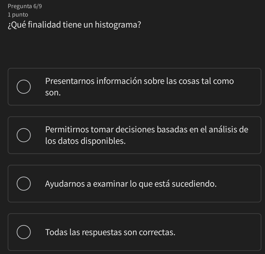
Task: Click "los datos disponibles." line in second answer
Action: [85, 141]
